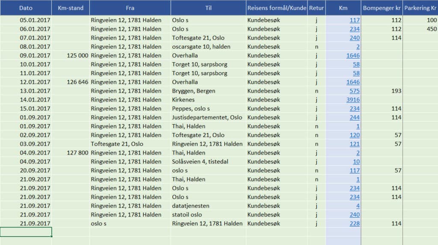
Task: Select the datatjenesten destination cell
Action: [x=208, y=206]
